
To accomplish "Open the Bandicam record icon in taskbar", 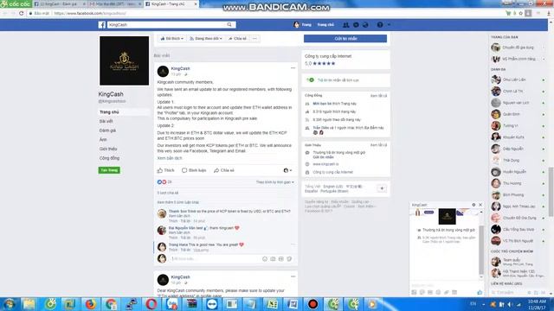I will point(312,304).
